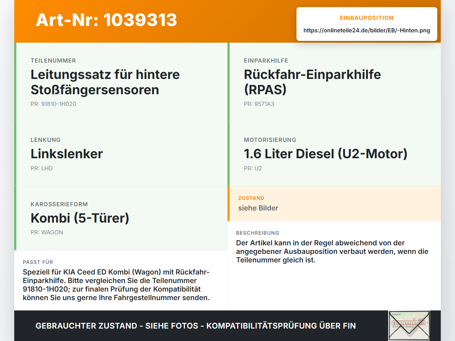This screenshot has height=341, width=455.
Task: Click the PR: 9571A3 code text
Action: [x=259, y=104]
